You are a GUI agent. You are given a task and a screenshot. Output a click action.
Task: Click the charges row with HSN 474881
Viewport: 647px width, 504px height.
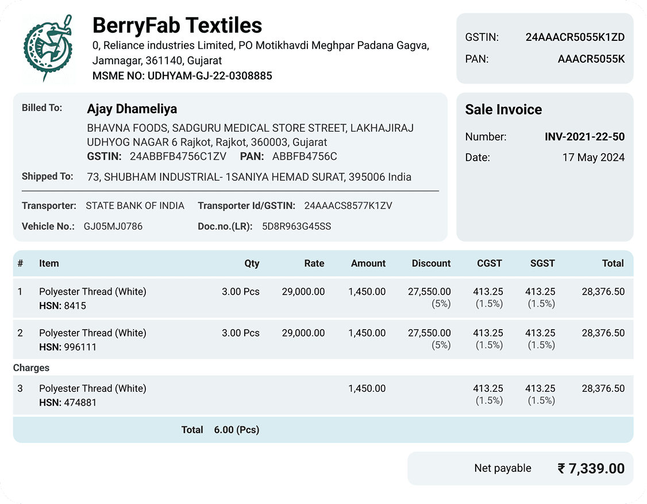[323, 395]
